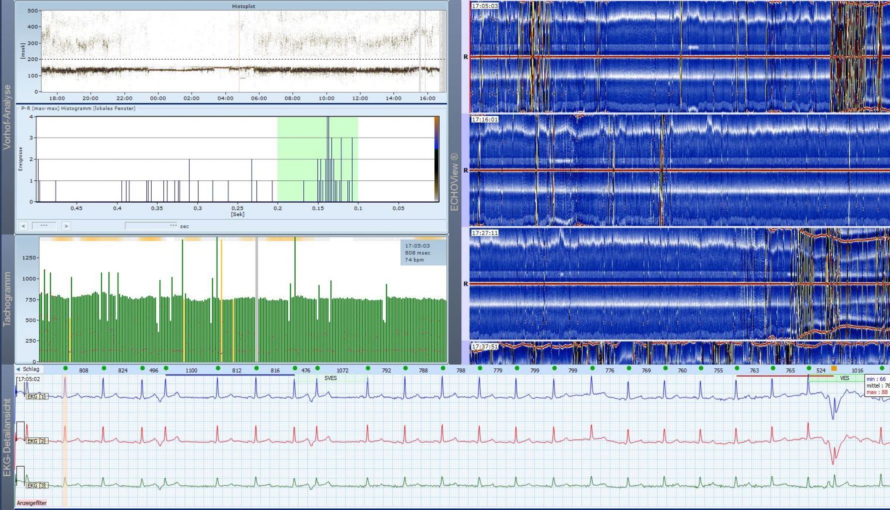Image resolution: width=890 pixels, height=510 pixels.
Task: Toggle the EKG [2] channel label
Action: tap(36, 441)
